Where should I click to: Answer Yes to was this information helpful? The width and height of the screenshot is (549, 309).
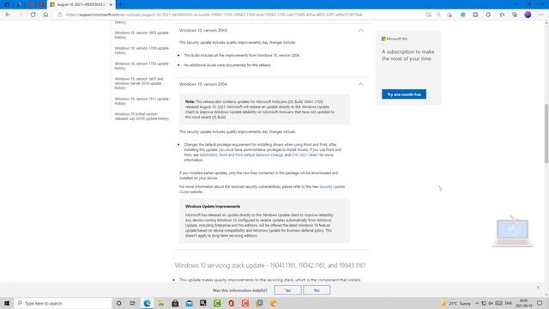(288, 290)
